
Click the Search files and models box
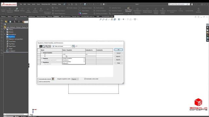[x=179, y=4]
